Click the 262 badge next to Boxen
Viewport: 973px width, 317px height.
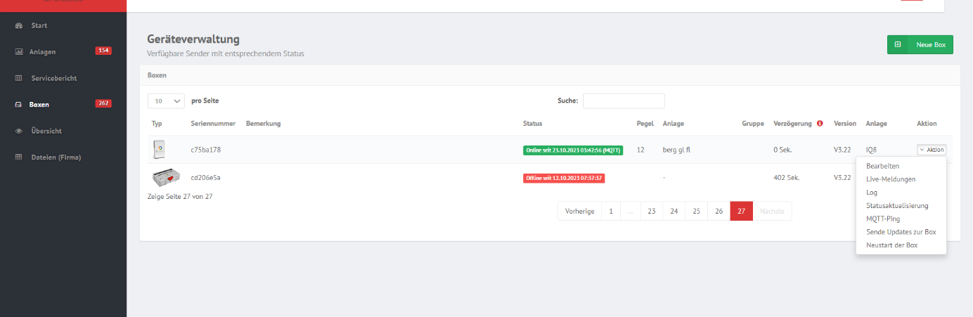coord(103,104)
